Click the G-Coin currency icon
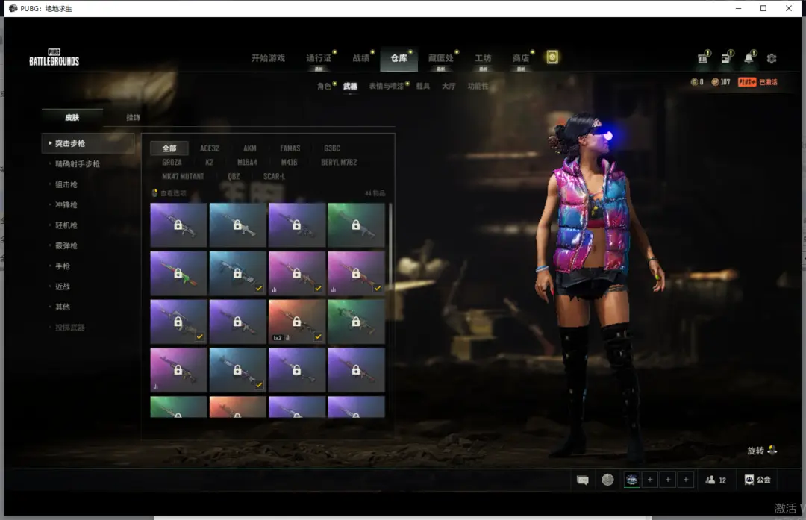 (x=694, y=82)
